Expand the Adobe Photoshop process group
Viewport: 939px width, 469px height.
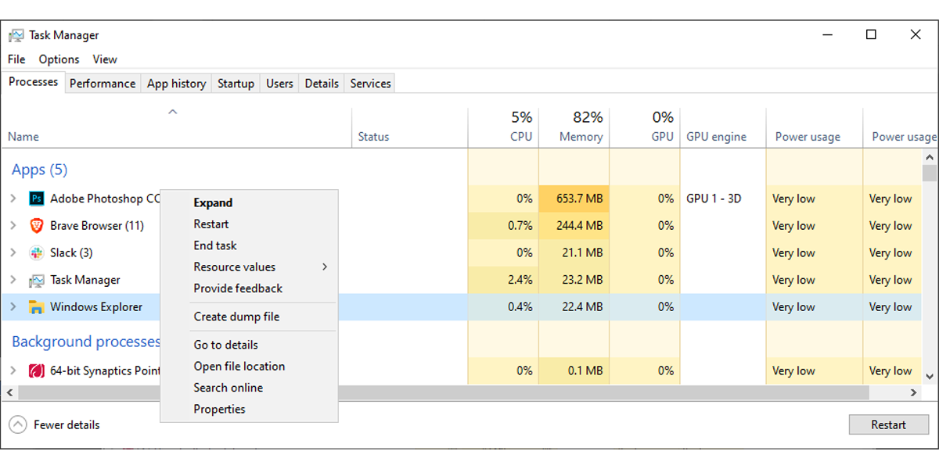13,199
